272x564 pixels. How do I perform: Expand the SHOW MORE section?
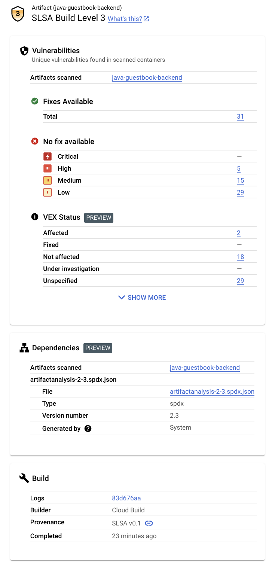pos(141,297)
